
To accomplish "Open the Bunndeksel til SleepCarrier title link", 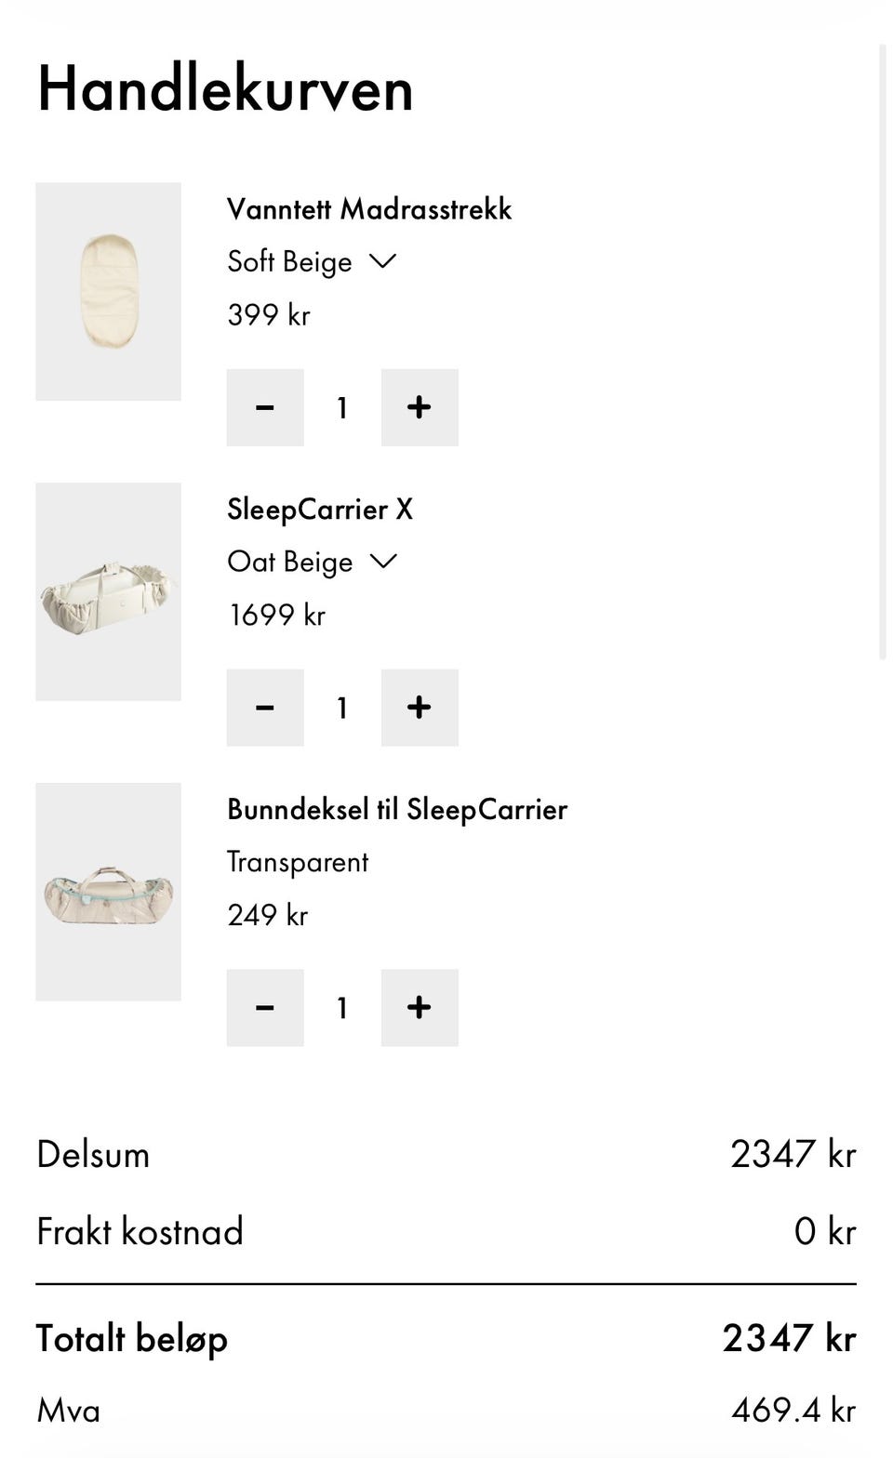I will tap(397, 810).
